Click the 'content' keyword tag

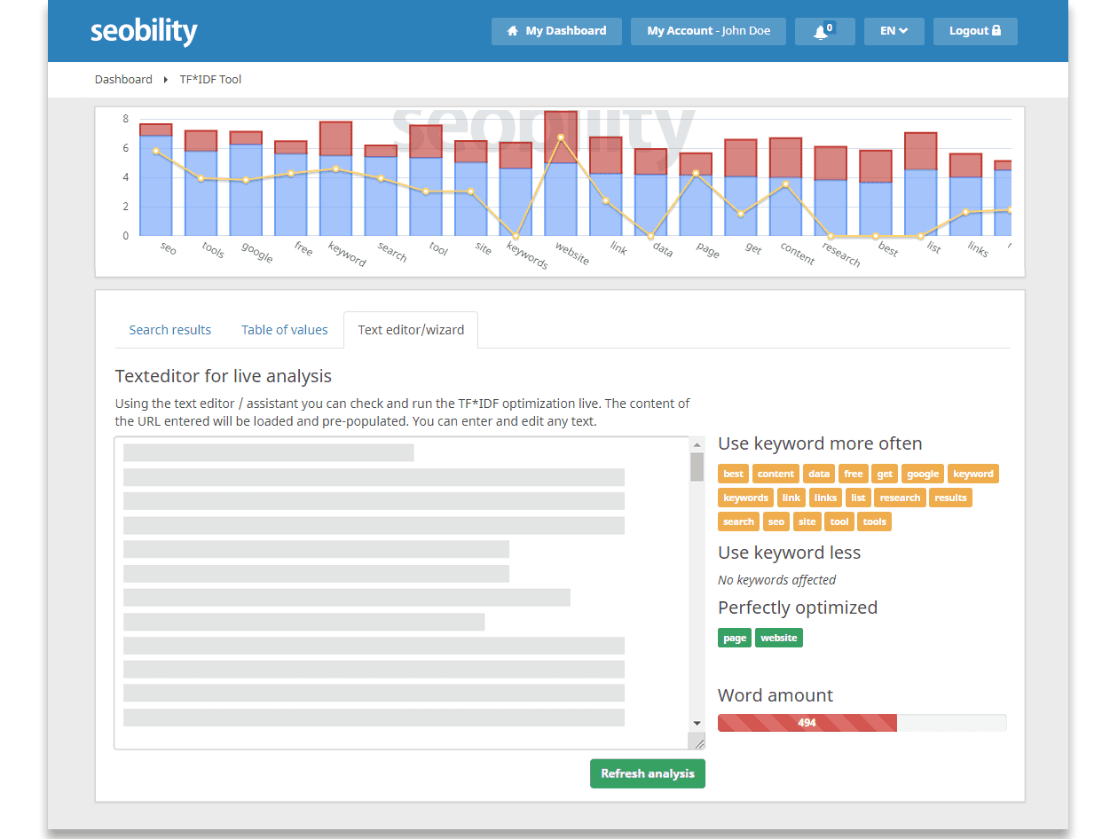776,474
